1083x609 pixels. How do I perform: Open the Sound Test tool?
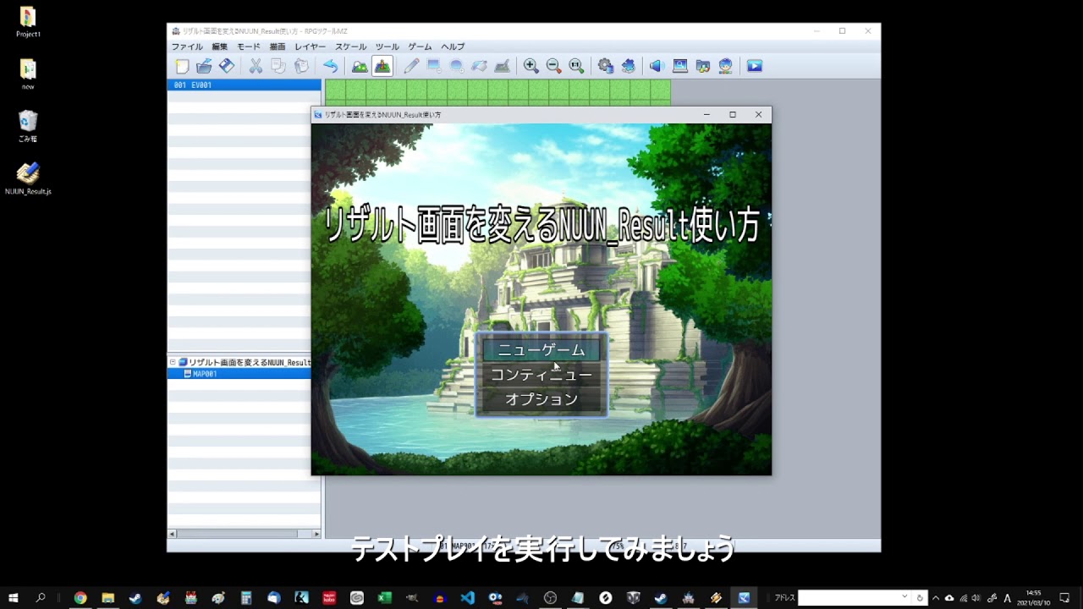pyautogui.click(x=657, y=65)
